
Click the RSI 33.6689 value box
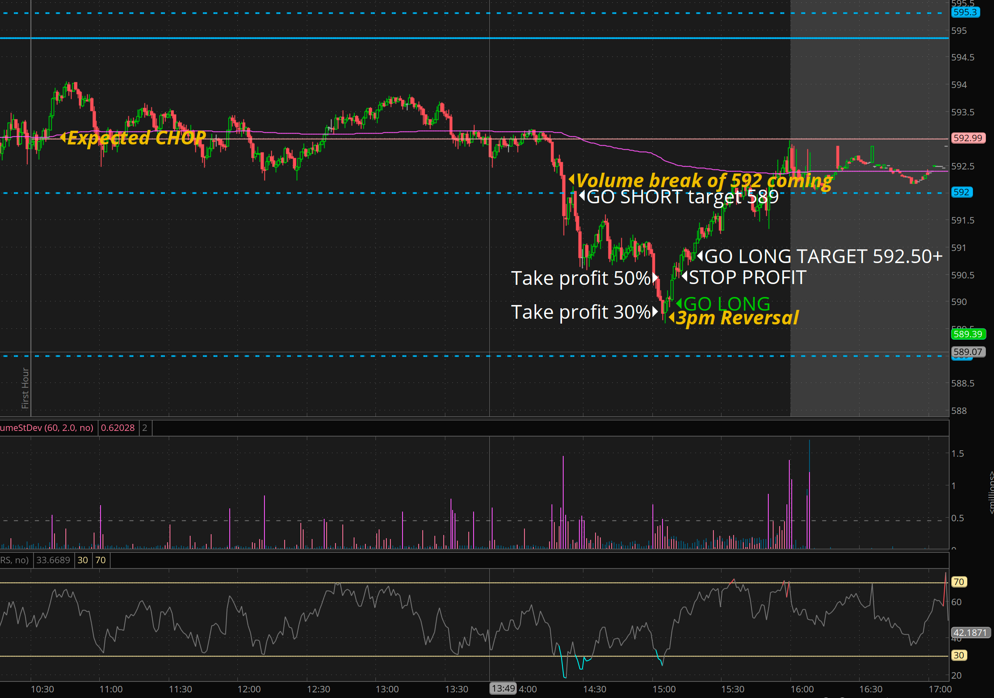click(53, 560)
